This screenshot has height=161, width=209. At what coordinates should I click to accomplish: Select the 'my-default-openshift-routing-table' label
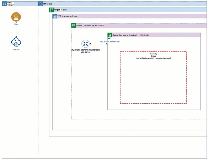click(85, 50)
